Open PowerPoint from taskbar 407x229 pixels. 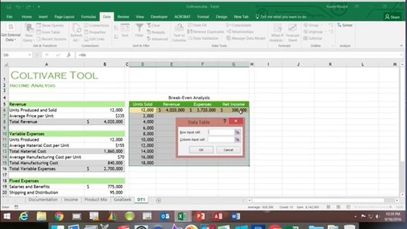(200, 216)
